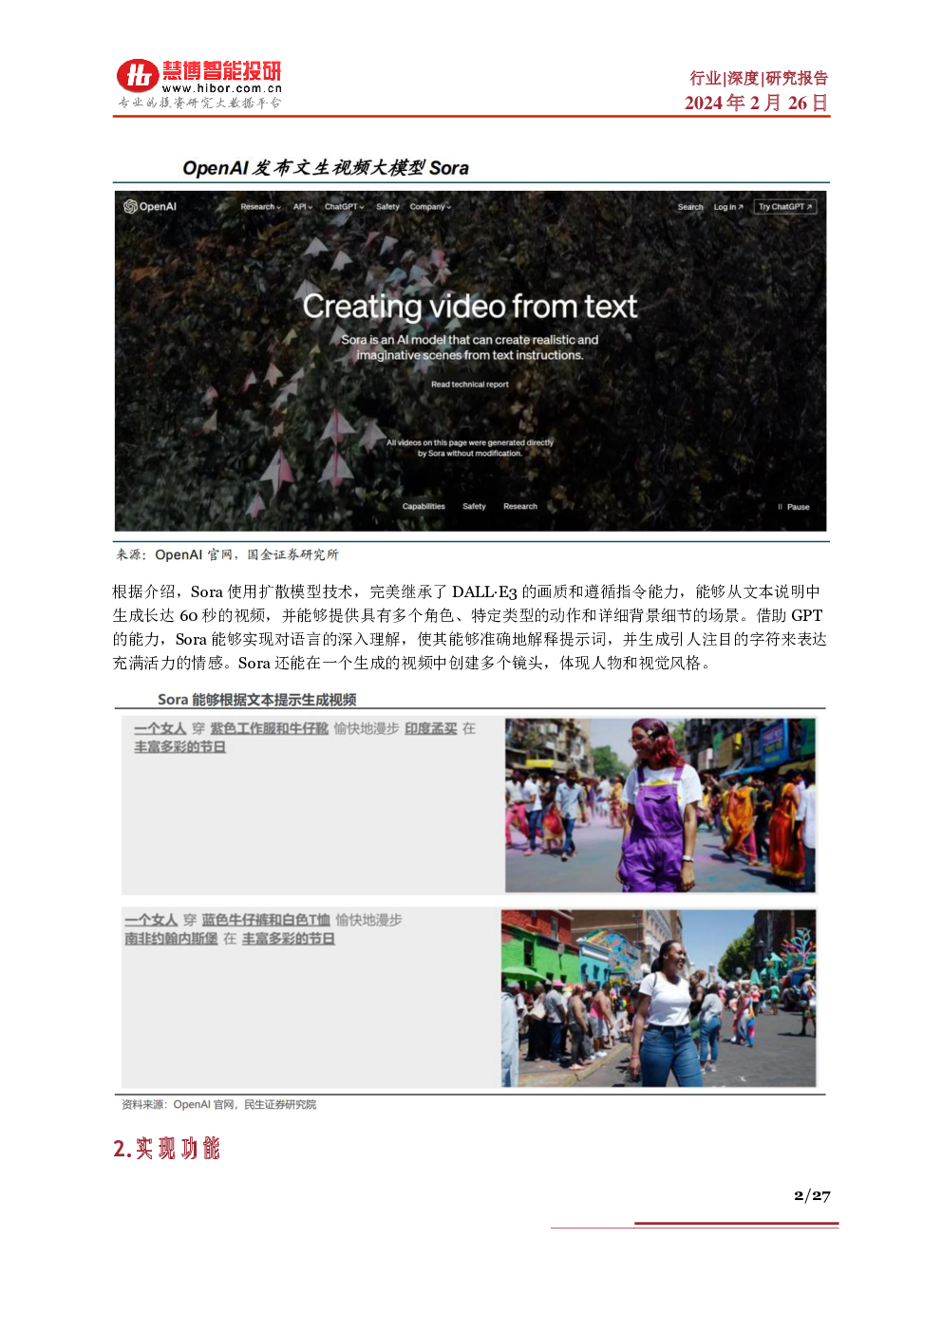Viewport: 942px width, 1332px height.
Task: Select the prompt option 南非约翰内斯堡
Action: (x=171, y=939)
